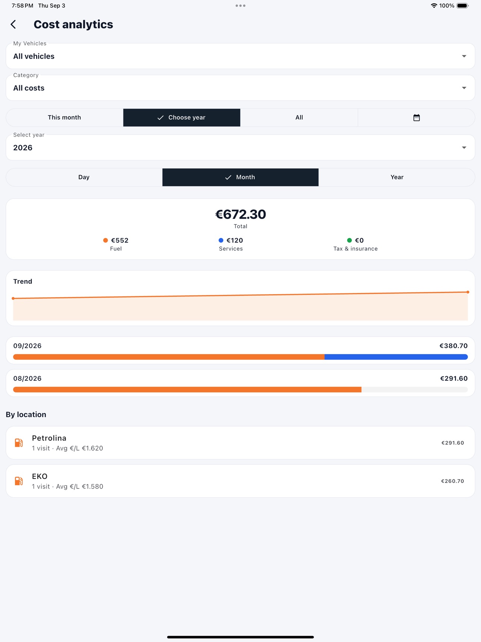Select This month period
Viewport: 481px width, 642px height.
click(65, 118)
